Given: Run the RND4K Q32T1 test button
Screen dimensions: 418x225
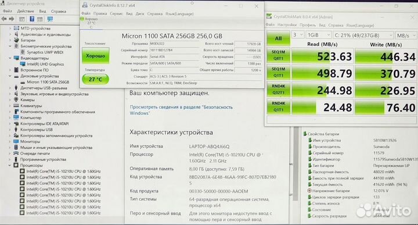Looking at the screenshot, I should pyautogui.click(x=278, y=89).
